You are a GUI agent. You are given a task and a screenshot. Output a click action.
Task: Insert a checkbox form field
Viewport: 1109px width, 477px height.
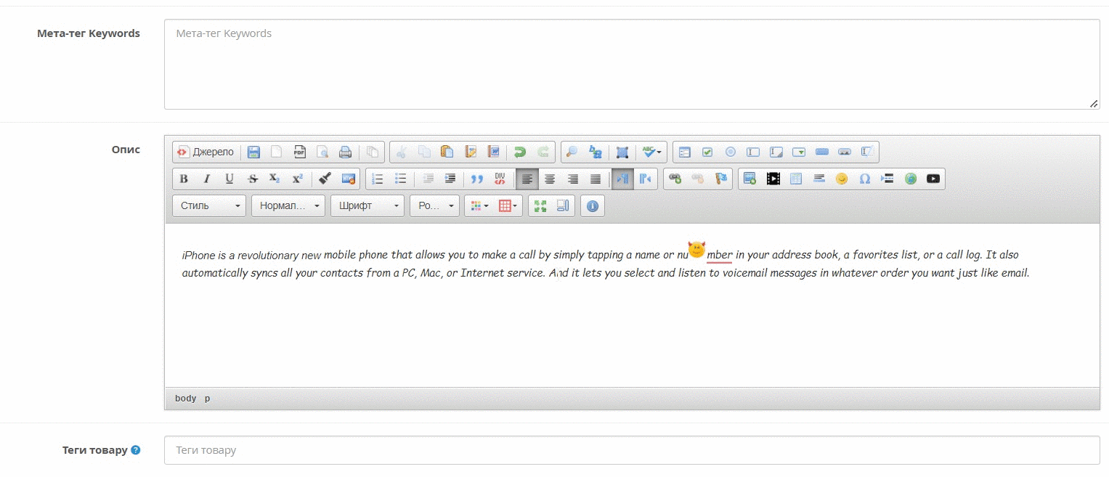coord(707,152)
